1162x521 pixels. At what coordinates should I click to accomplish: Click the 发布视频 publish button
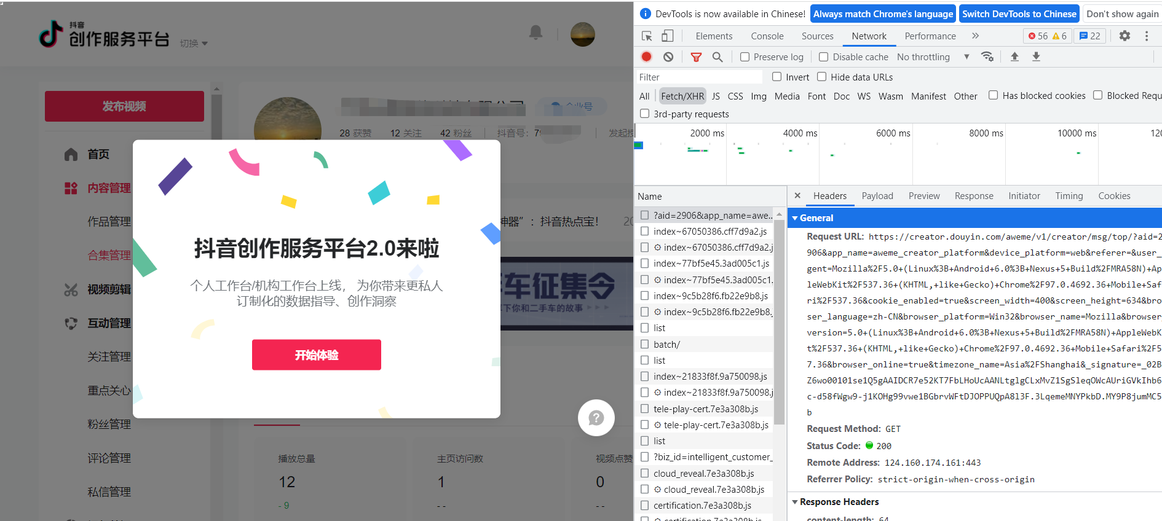coord(124,106)
